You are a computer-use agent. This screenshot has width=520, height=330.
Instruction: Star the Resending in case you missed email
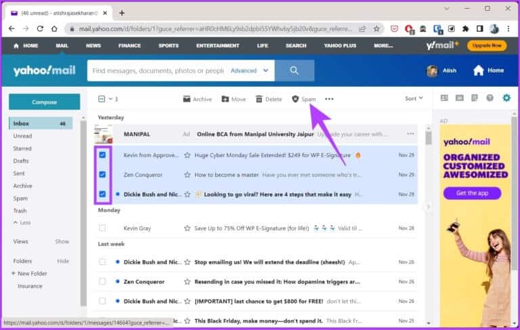[x=188, y=281]
